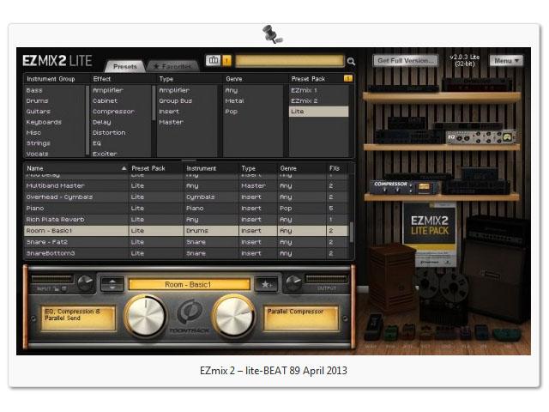This screenshot has height=412, width=549.
Task: Click the orange info badge next to book icon
Action: pos(226,61)
